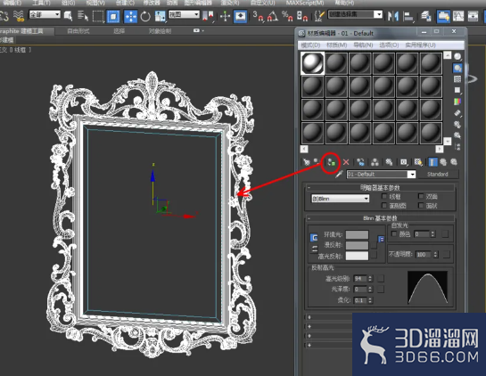This screenshot has width=486, height=376.
Task: Click Make Unique icon in Material Editor
Action: [x=375, y=162]
